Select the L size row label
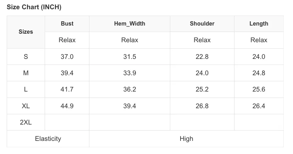Viewport: 293px width, 154px height. (x=26, y=89)
